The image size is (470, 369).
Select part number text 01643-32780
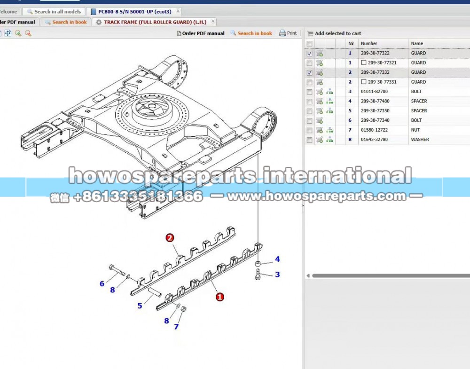coord(375,140)
